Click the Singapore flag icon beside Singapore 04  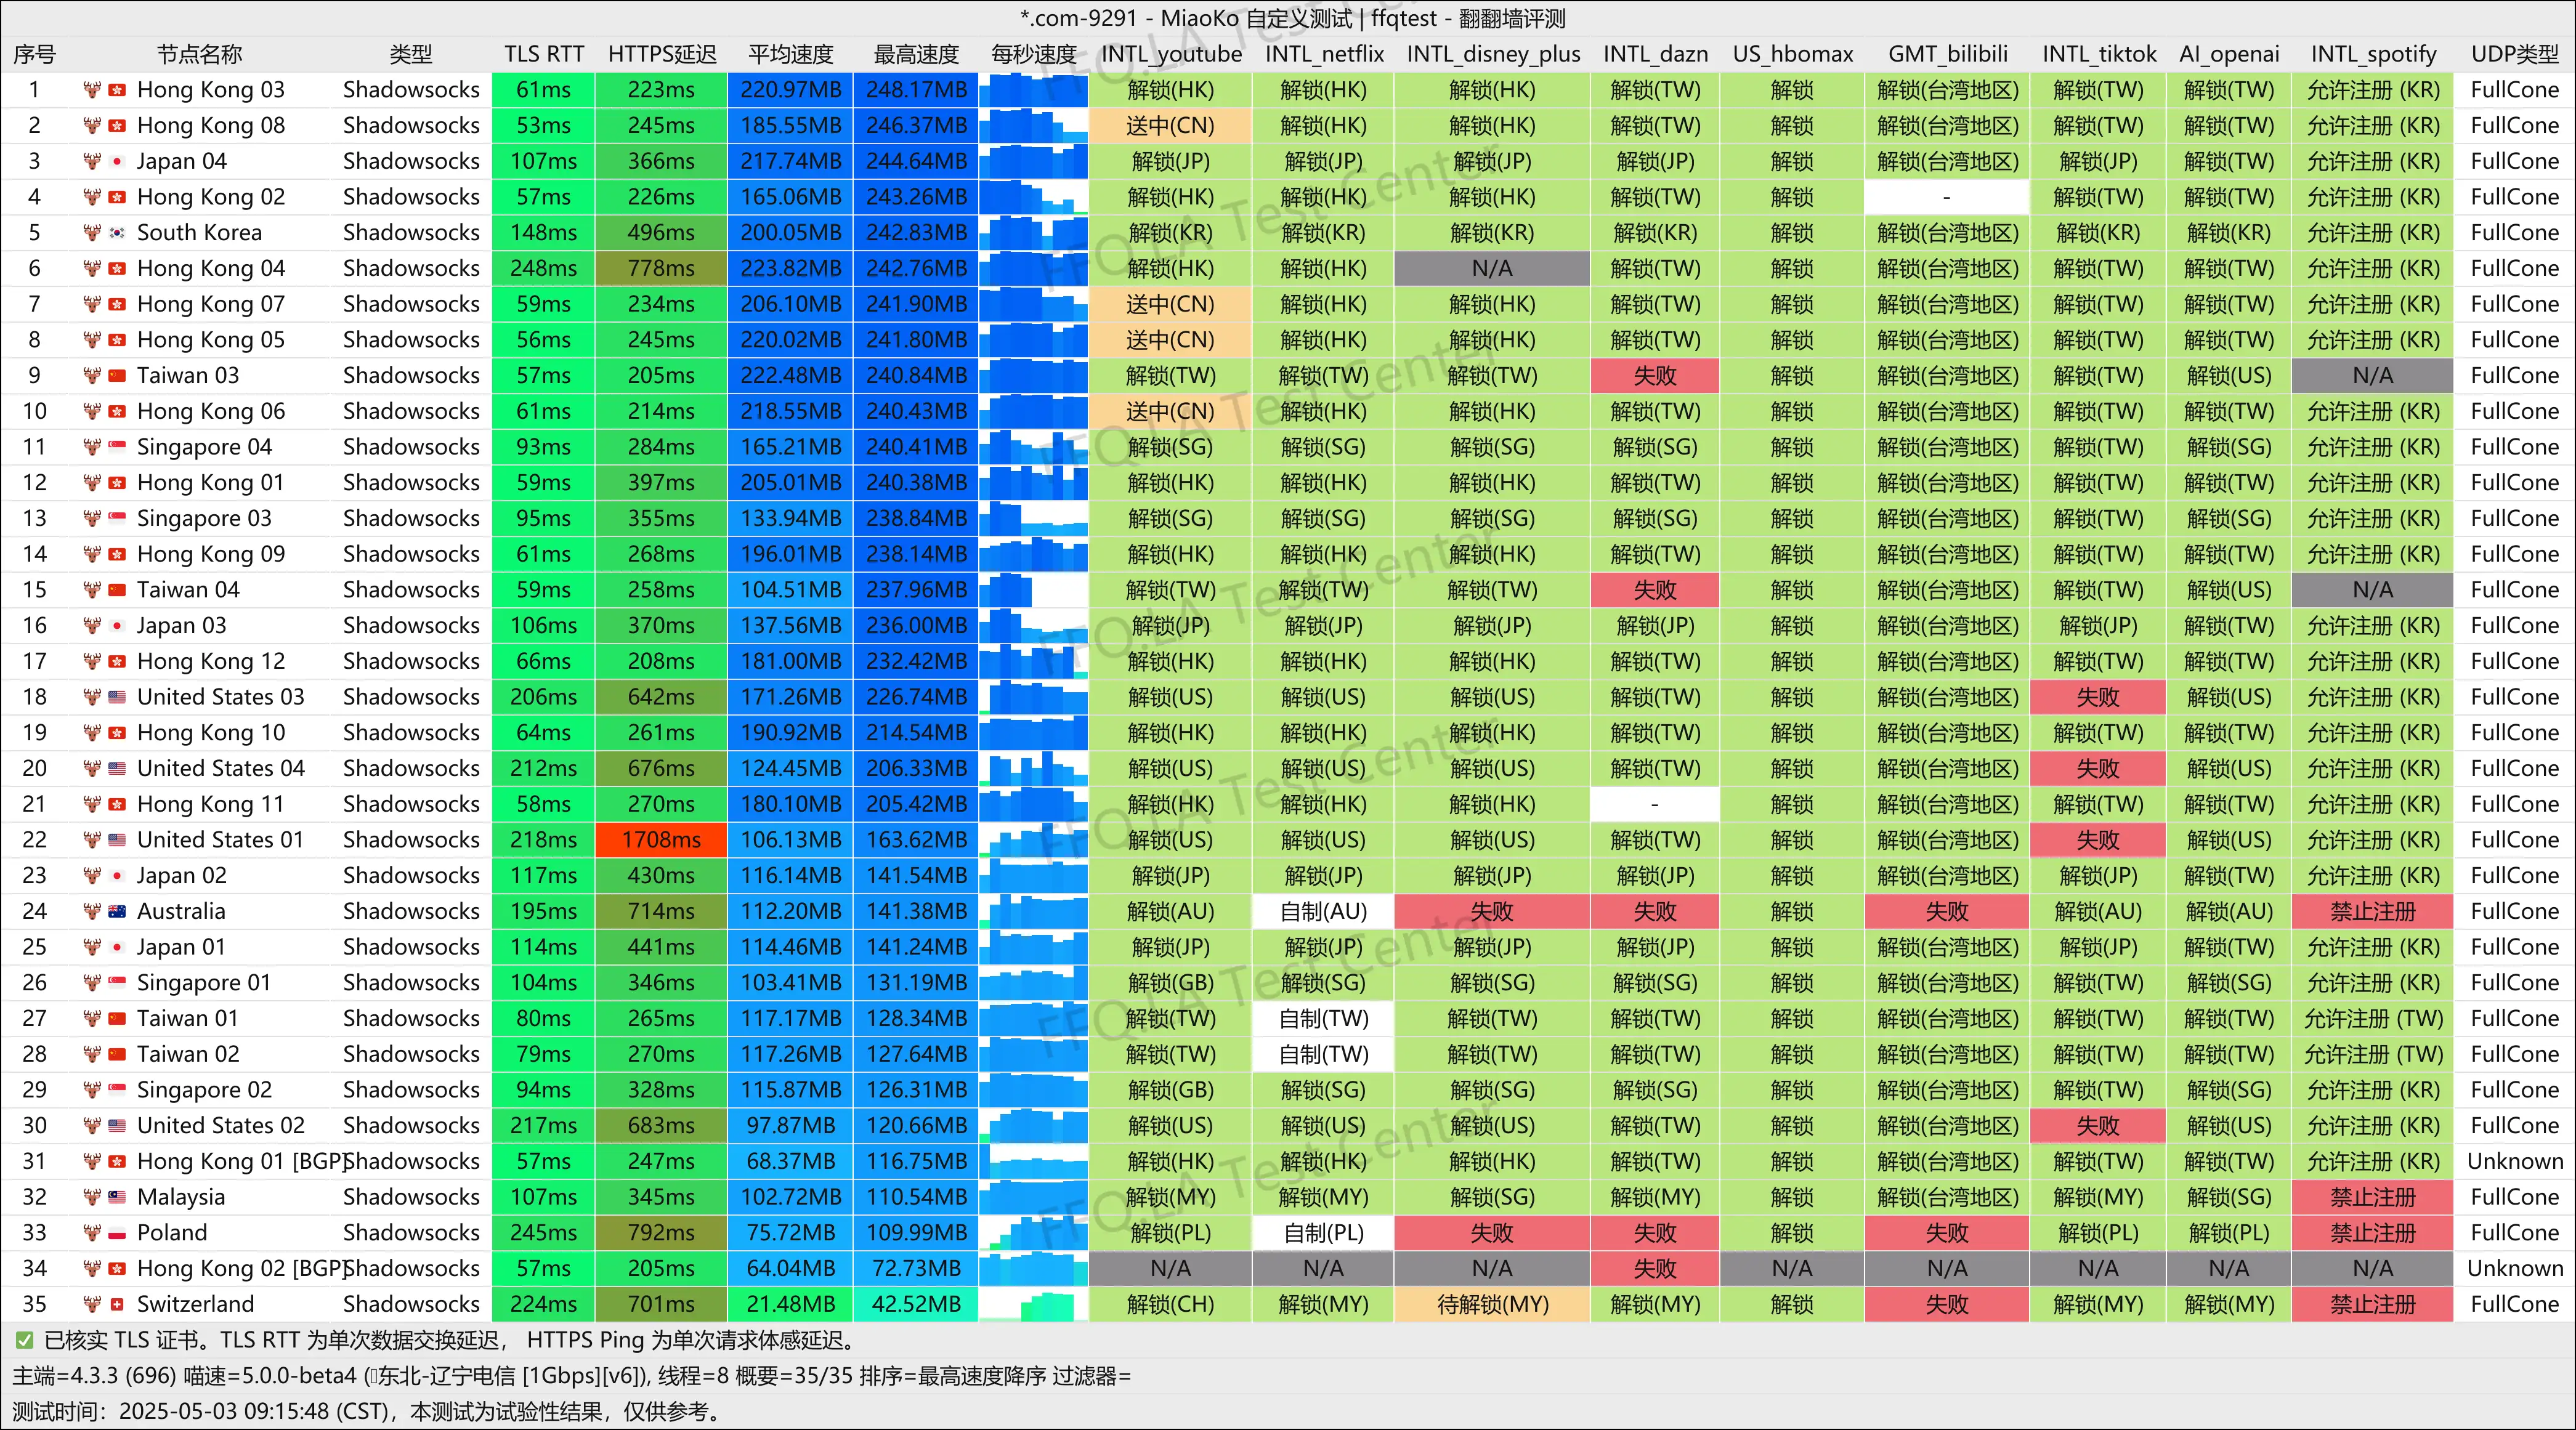(117, 447)
